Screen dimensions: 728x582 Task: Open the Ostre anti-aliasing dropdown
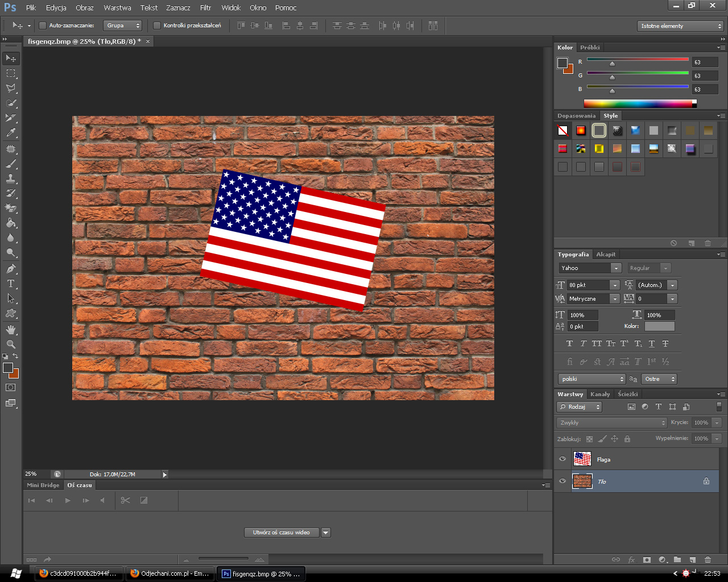tap(659, 379)
